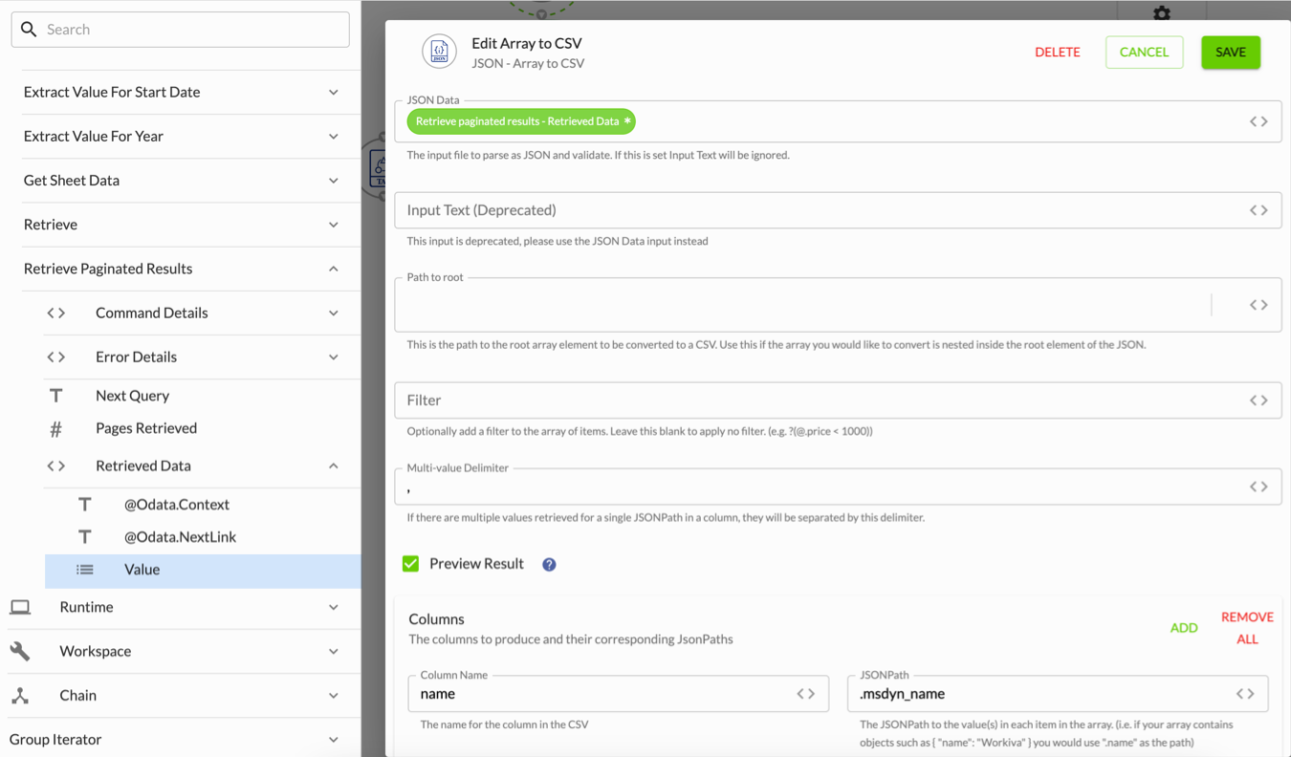Toggle code view for JSON Data field
This screenshot has height=757, width=1291.
click(1258, 121)
